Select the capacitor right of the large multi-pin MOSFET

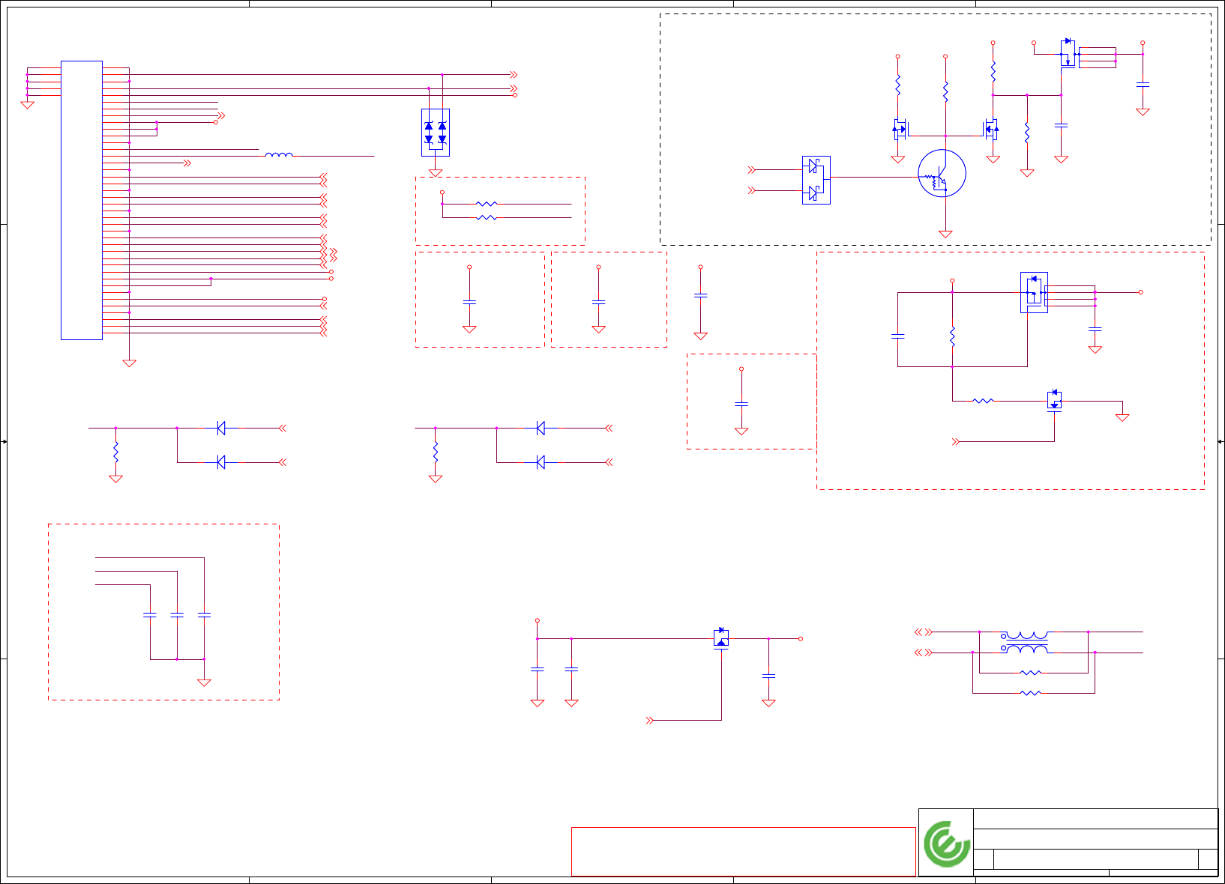tap(1095, 329)
